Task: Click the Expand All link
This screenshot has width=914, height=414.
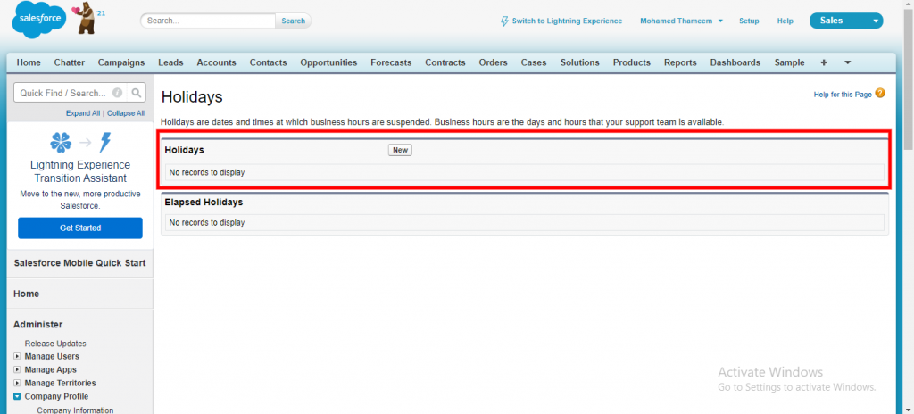Action: (83, 113)
